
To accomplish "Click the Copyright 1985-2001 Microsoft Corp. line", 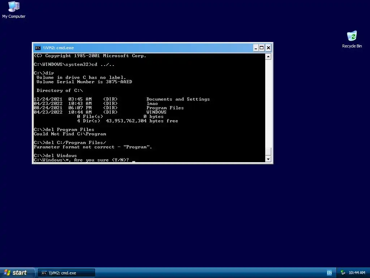I will tap(90, 56).
